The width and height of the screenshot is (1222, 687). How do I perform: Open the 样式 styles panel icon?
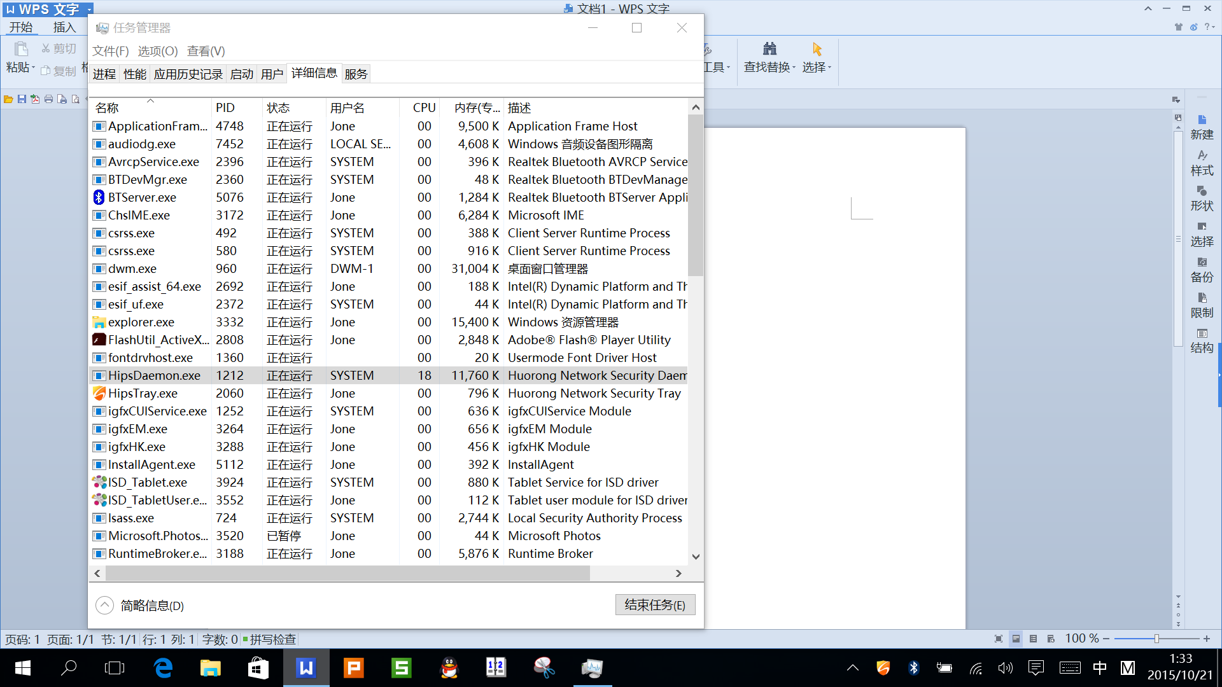(1202, 156)
